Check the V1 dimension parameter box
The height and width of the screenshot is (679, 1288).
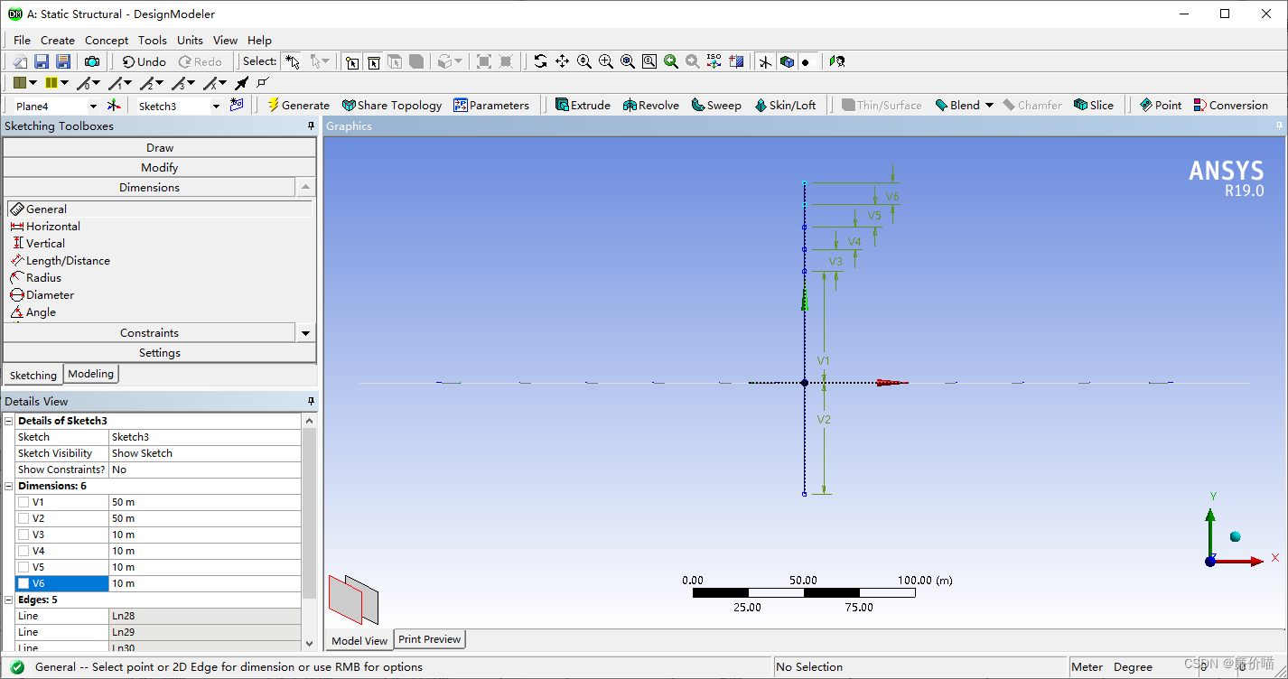point(23,502)
